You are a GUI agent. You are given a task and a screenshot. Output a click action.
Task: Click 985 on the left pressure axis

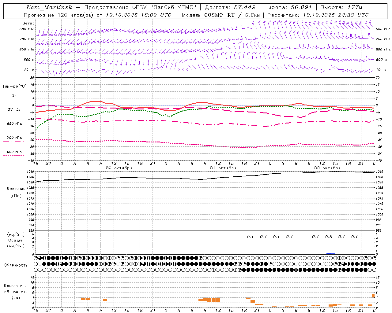click(31, 230)
